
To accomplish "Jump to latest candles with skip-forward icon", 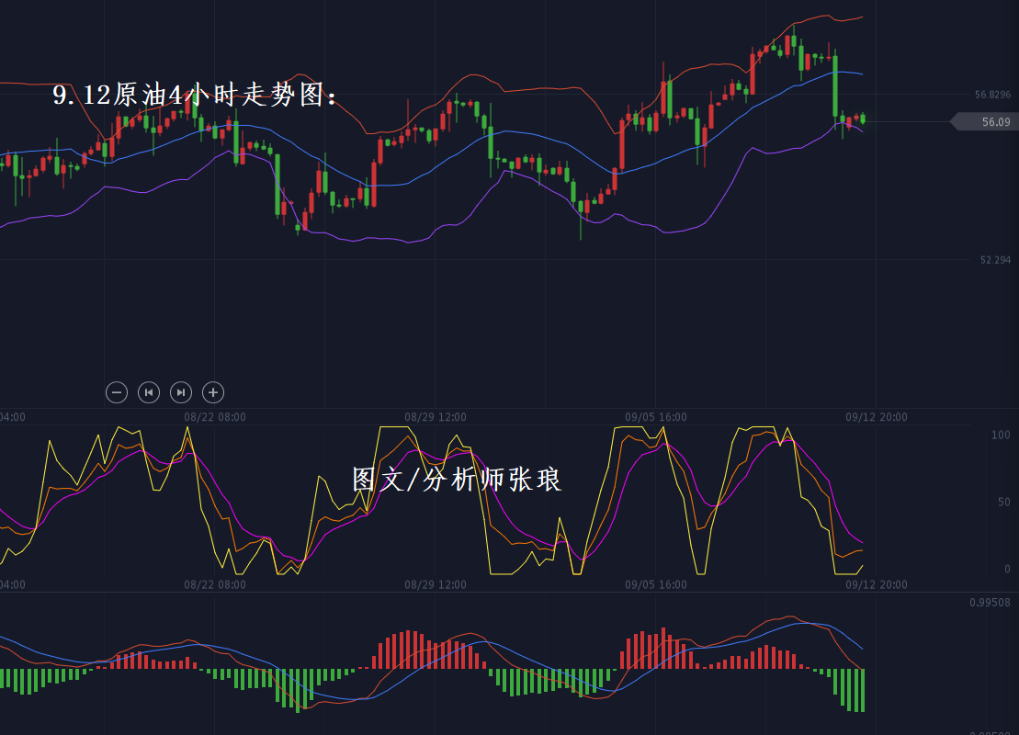I will (x=181, y=392).
